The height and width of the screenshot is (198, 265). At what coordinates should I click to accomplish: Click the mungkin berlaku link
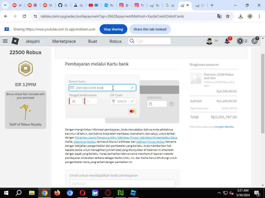pyautogui.click(x=224, y=127)
